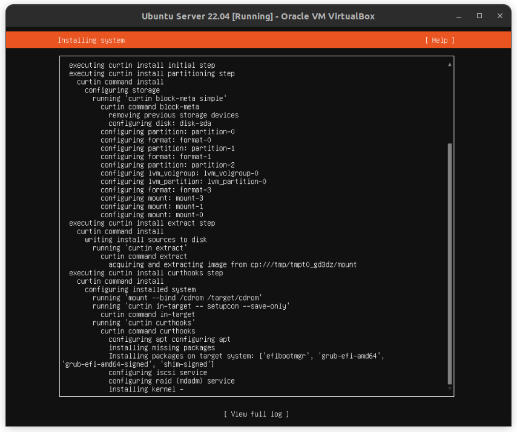The image size is (517, 432).
Task: Click 'configuring installed system' line
Action: (140, 290)
